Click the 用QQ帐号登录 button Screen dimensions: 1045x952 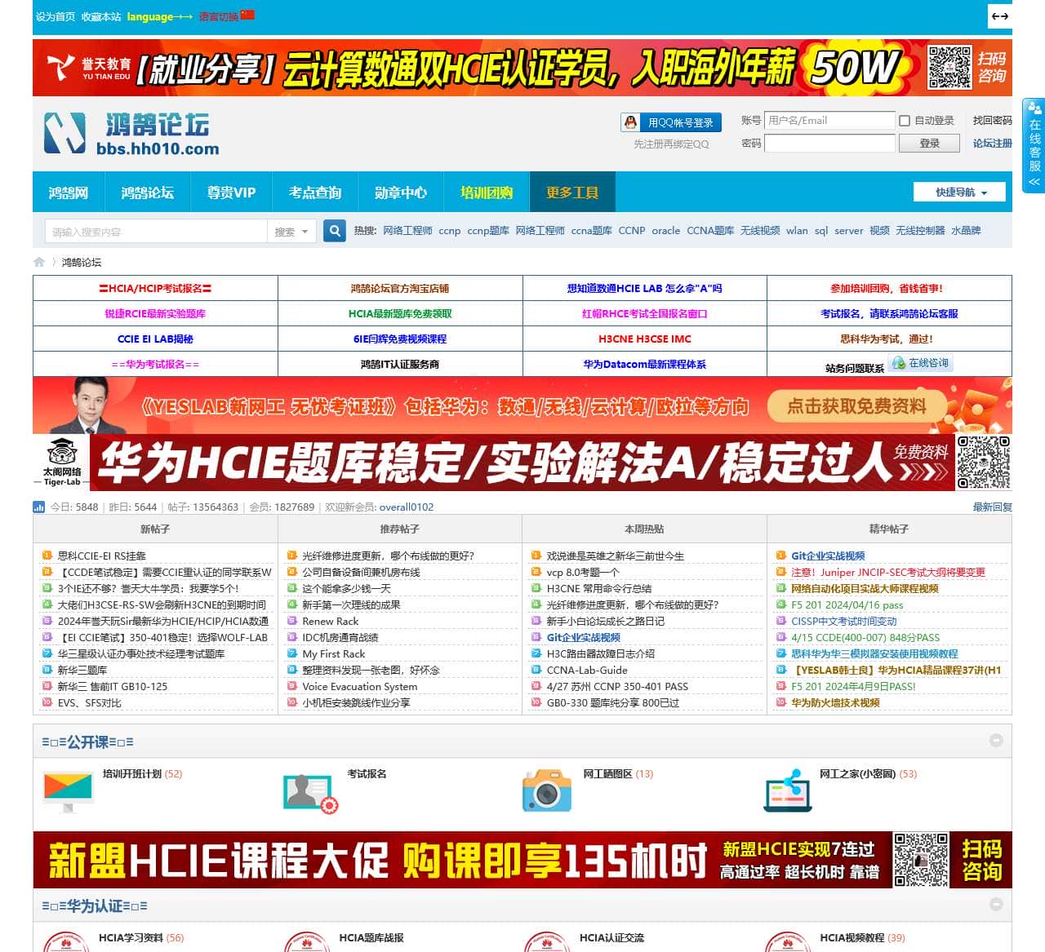click(x=672, y=122)
